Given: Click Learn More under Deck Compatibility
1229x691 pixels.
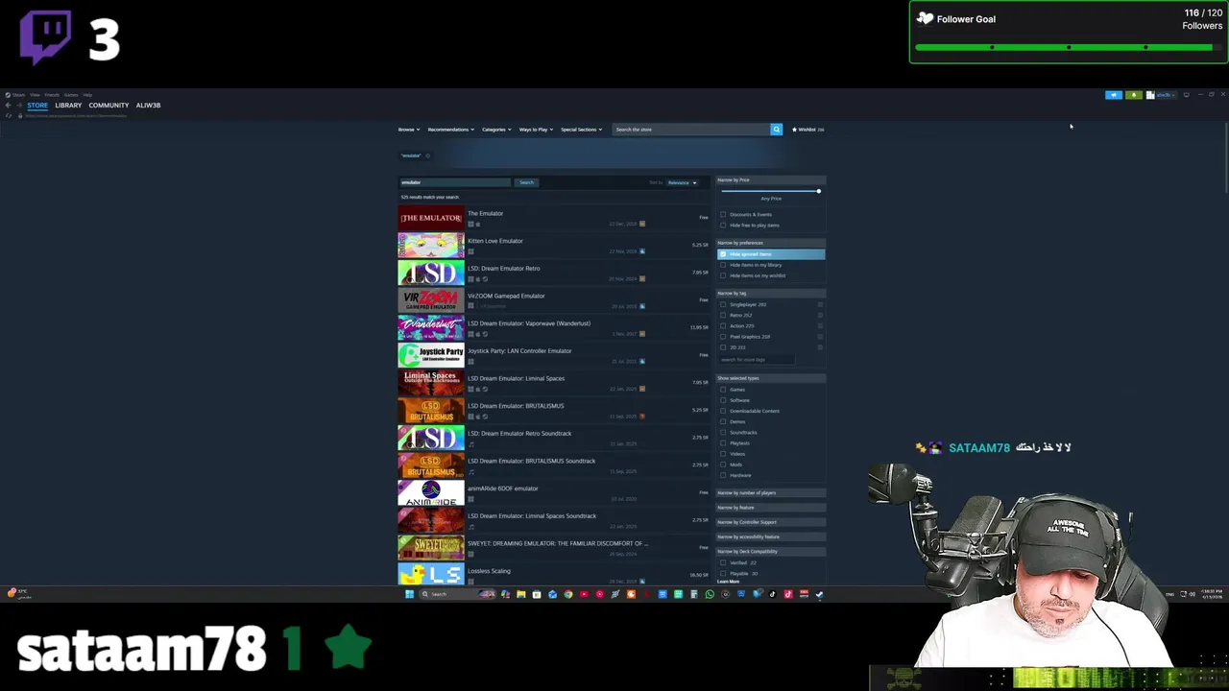Looking at the screenshot, I should (x=729, y=582).
